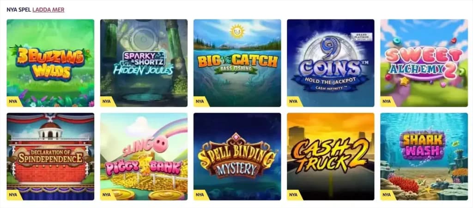Play the Shark Wash game
Image resolution: width=473 pixels, height=208 pixels.
click(x=424, y=157)
